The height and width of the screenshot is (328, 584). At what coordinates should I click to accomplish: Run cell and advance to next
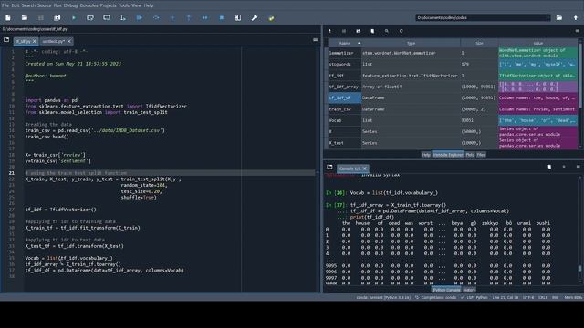pos(107,17)
